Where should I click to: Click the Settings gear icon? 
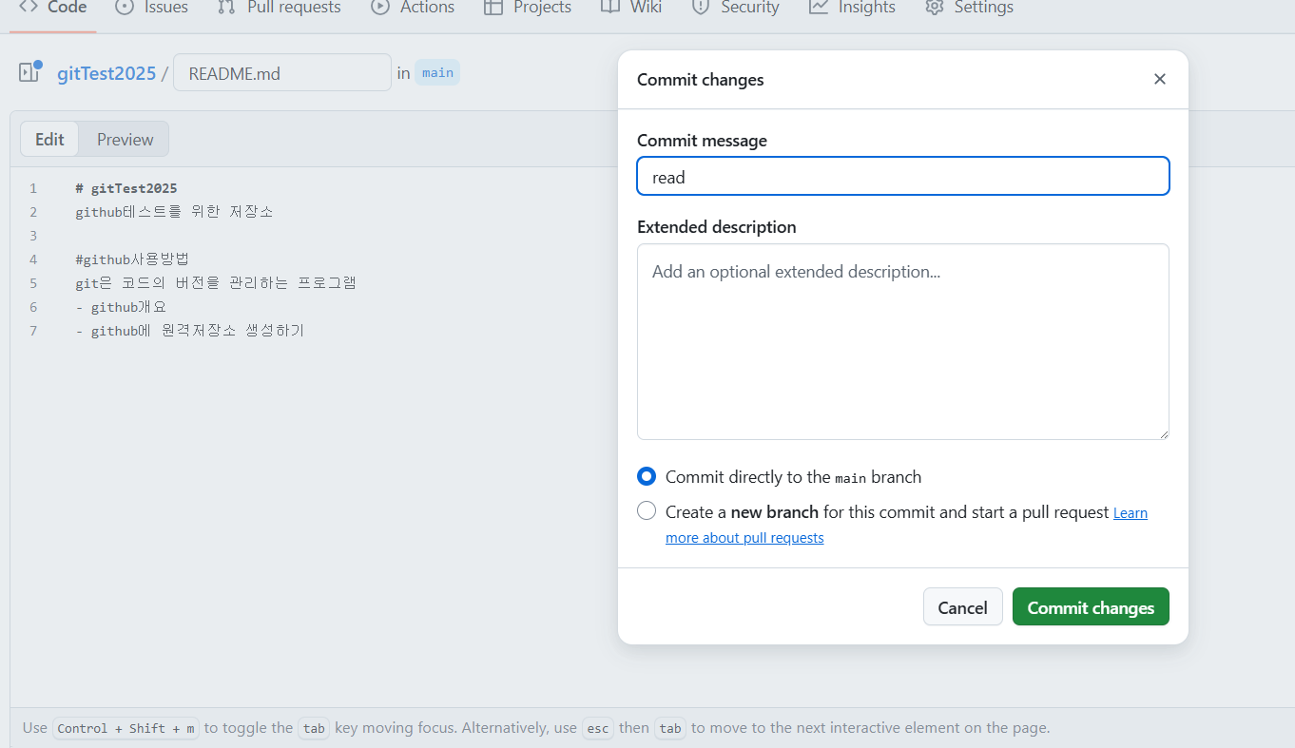pos(935,8)
